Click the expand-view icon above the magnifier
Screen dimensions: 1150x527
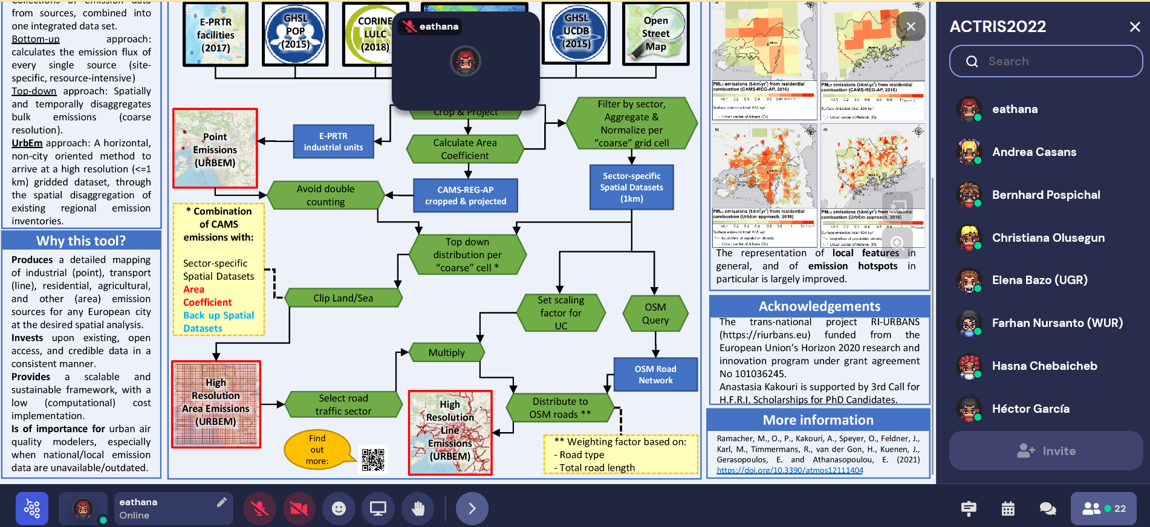pyautogui.click(x=897, y=206)
